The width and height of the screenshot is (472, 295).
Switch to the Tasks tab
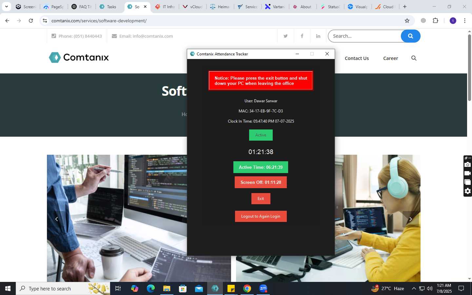(x=110, y=7)
